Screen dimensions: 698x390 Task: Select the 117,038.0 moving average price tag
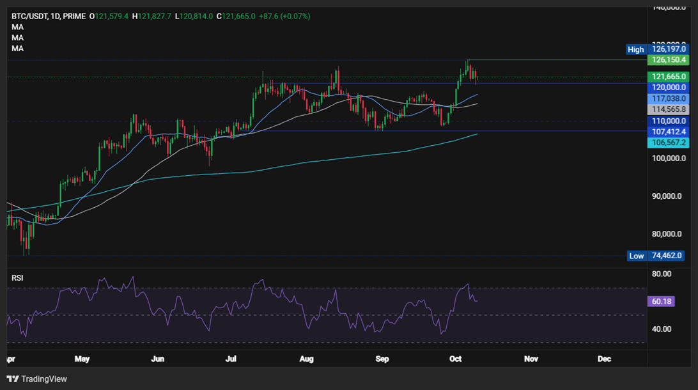click(x=667, y=98)
